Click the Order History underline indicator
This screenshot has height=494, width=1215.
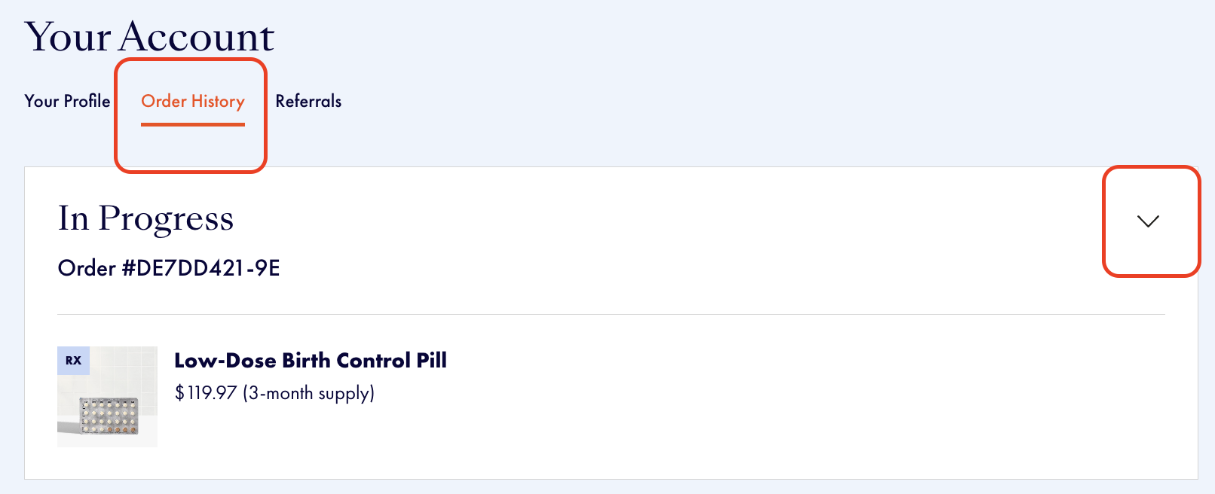[x=192, y=122]
